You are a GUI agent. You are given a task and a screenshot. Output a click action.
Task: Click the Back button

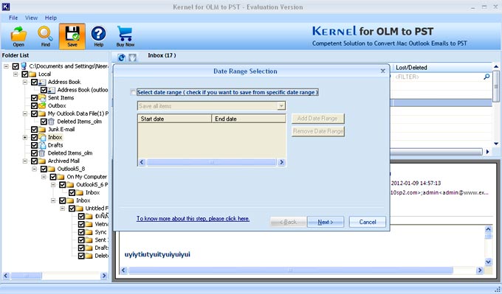coord(288,222)
